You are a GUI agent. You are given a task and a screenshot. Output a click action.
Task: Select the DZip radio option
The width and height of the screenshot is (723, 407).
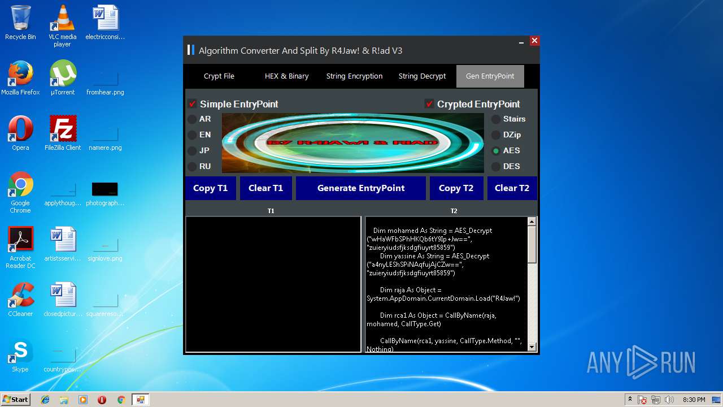[x=496, y=135]
